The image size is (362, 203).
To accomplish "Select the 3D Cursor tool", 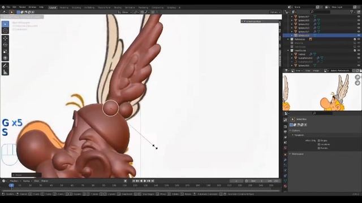I will [5, 30].
